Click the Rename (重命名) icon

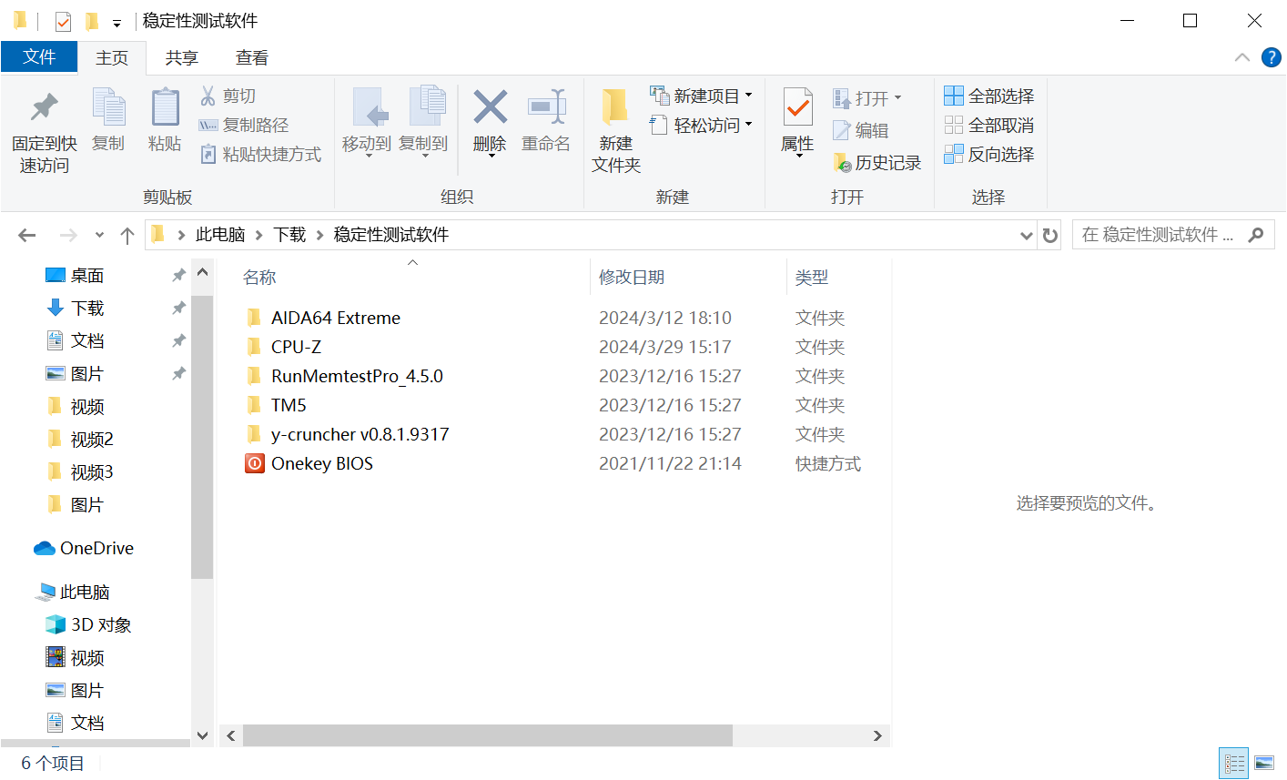click(546, 107)
